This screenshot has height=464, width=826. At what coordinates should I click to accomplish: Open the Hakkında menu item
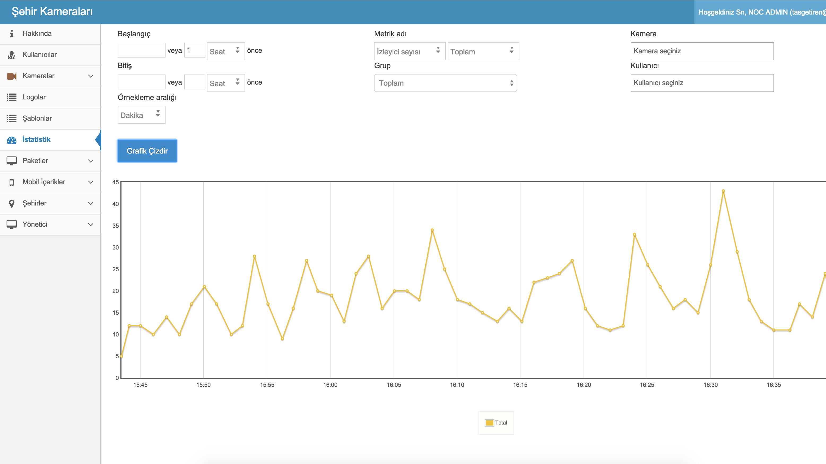[x=50, y=34]
